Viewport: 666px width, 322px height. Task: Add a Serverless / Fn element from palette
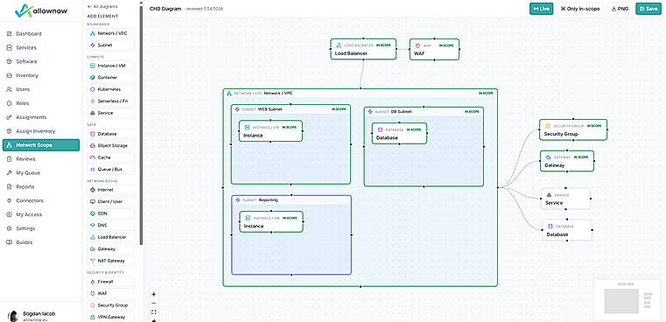pyautogui.click(x=110, y=101)
